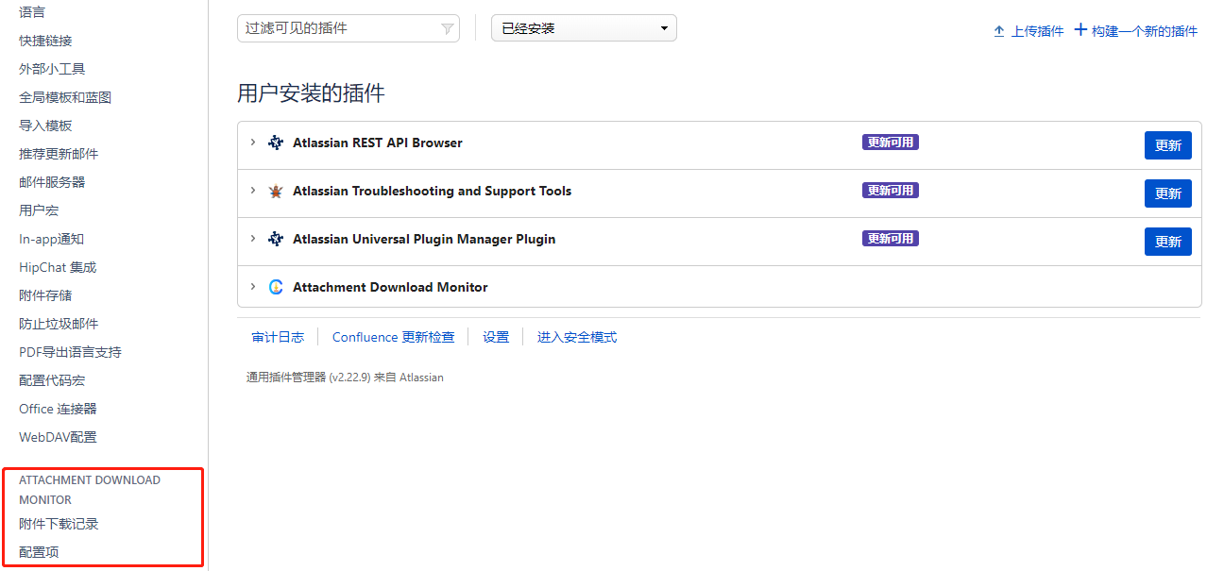Click the plus icon for building new plugin

(1080, 30)
